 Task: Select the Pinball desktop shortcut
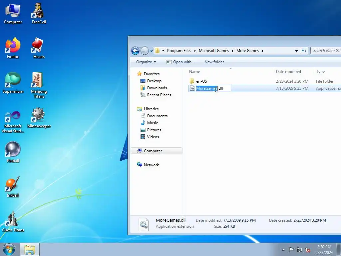pyautogui.click(x=13, y=152)
